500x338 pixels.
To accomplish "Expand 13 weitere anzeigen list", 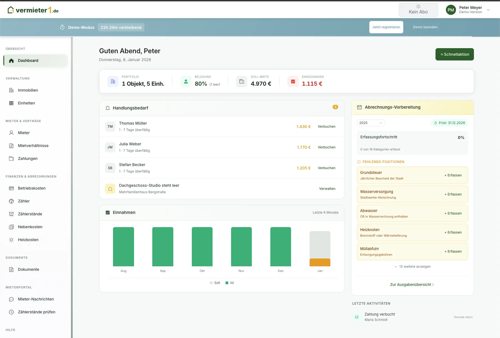I will click(x=412, y=267).
